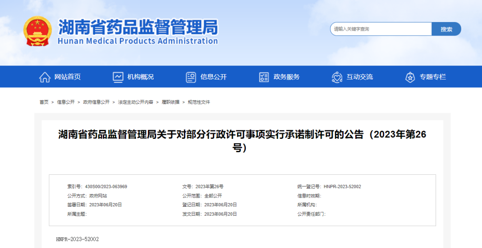Select the 专题专栏 navigation menu label
Screen dimensions: 482x248
coord(432,77)
